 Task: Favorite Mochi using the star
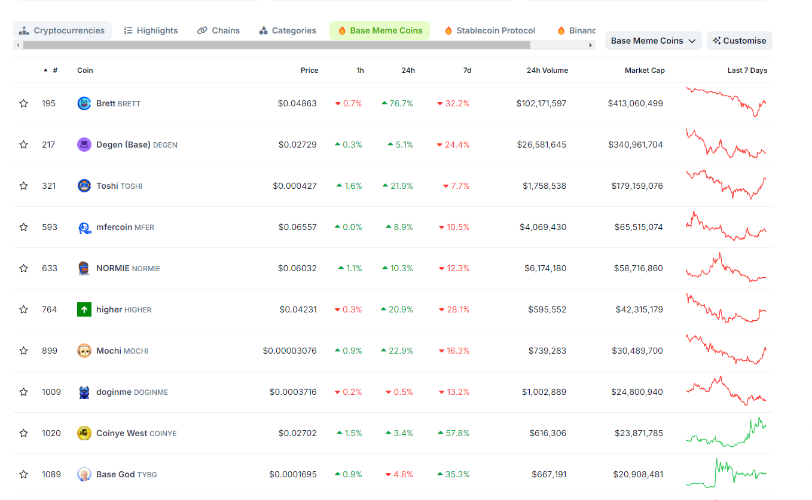23,351
